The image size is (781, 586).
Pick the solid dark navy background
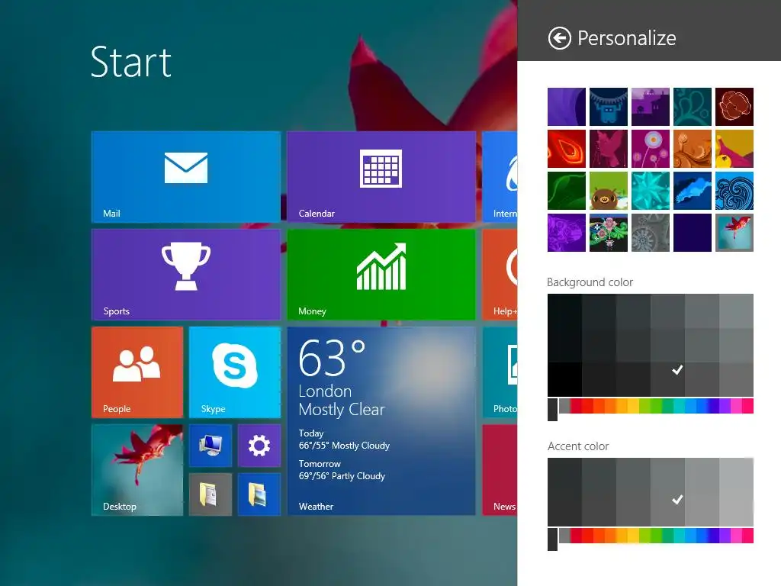[693, 233]
